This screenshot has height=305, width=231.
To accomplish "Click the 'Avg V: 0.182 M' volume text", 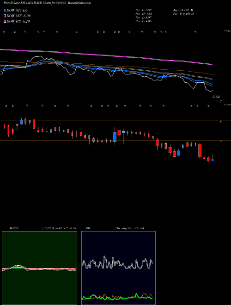I will (183, 10).
